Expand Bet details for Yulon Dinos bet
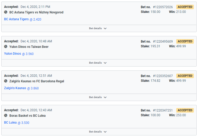199x137 pixels. (x=98, y=63)
